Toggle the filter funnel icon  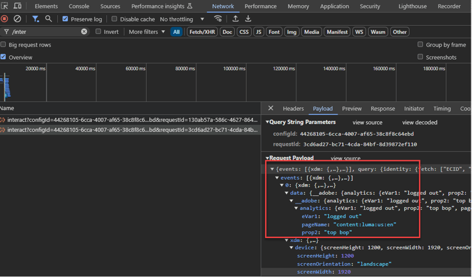tap(36, 19)
